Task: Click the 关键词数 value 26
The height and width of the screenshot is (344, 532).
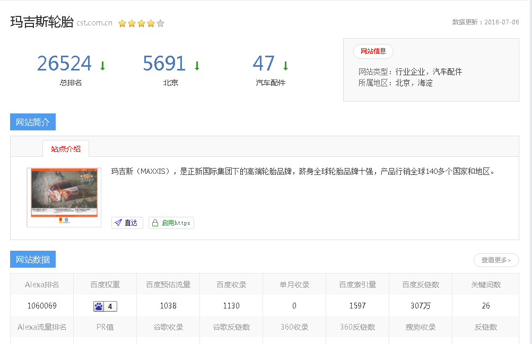Action: [486, 306]
